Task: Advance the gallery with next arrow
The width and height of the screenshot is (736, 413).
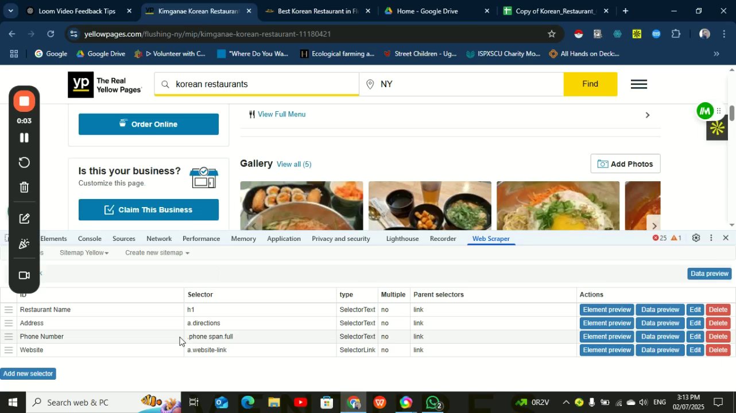Action: coord(654,225)
